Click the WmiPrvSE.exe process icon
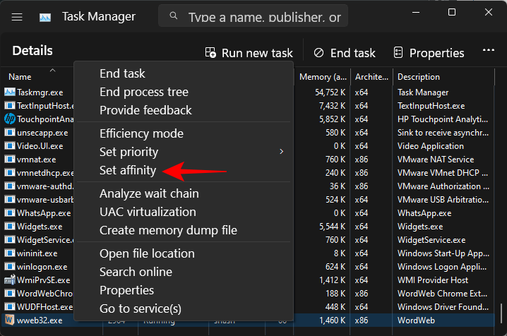Screen dimensions: 507x336 pyautogui.click(x=10, y=280)
